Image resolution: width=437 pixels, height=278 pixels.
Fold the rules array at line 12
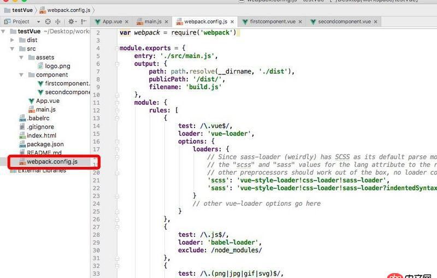[117, 111]
